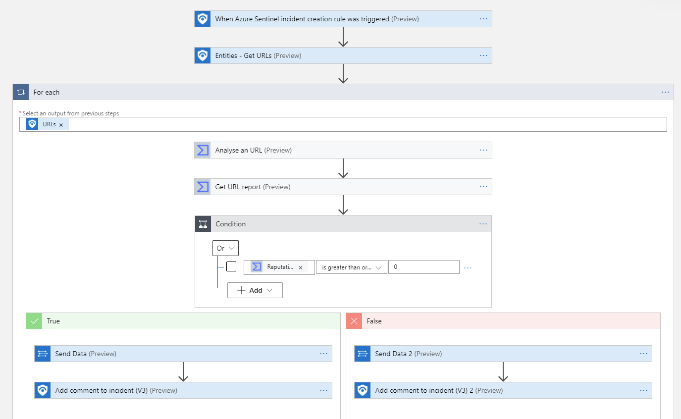The height and width of the screenshot is (419, 681).
Task: Click the sigma icon on Get URL report
Action: coord(203,187)
